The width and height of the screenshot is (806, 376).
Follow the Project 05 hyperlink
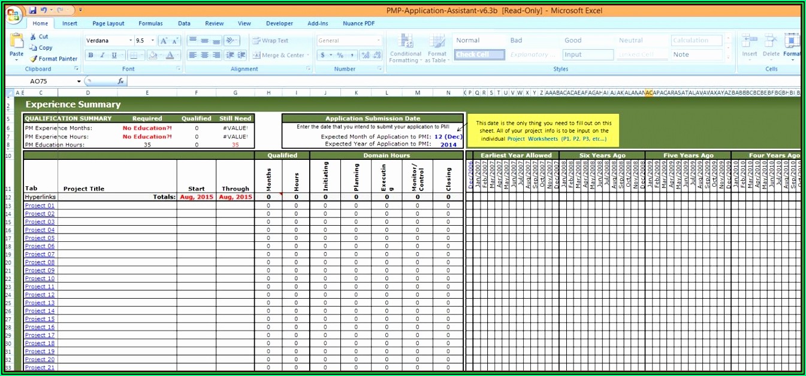(x=40, y=238)
